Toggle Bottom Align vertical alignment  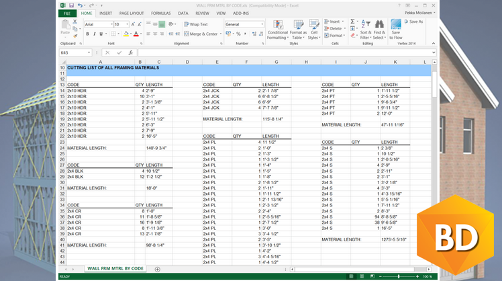click(x=162, y=24)
